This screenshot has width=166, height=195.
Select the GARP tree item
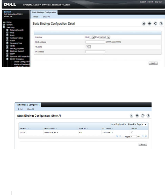pyautogui.click(x=12, y=41)
